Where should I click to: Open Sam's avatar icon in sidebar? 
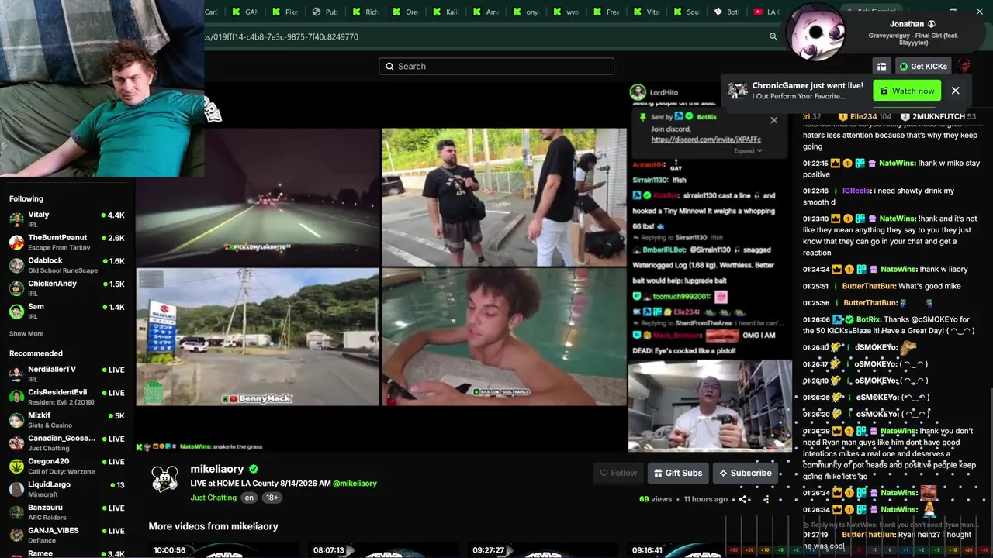coord(16,311)
